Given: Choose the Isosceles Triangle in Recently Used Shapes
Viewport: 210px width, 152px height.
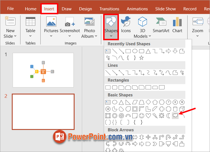Looking at the screenshot, I should [x=148, y=51].
